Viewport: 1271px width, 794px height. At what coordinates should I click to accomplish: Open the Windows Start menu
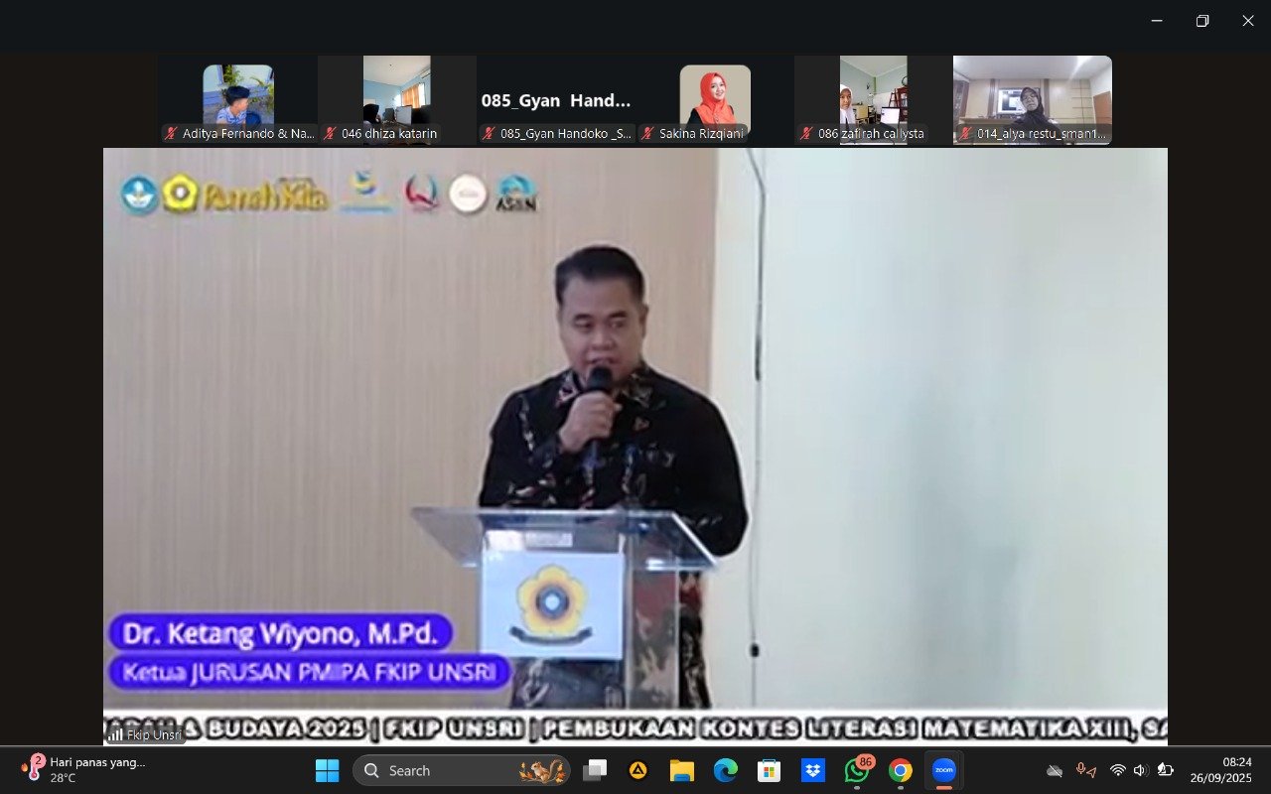pos(327,770)
